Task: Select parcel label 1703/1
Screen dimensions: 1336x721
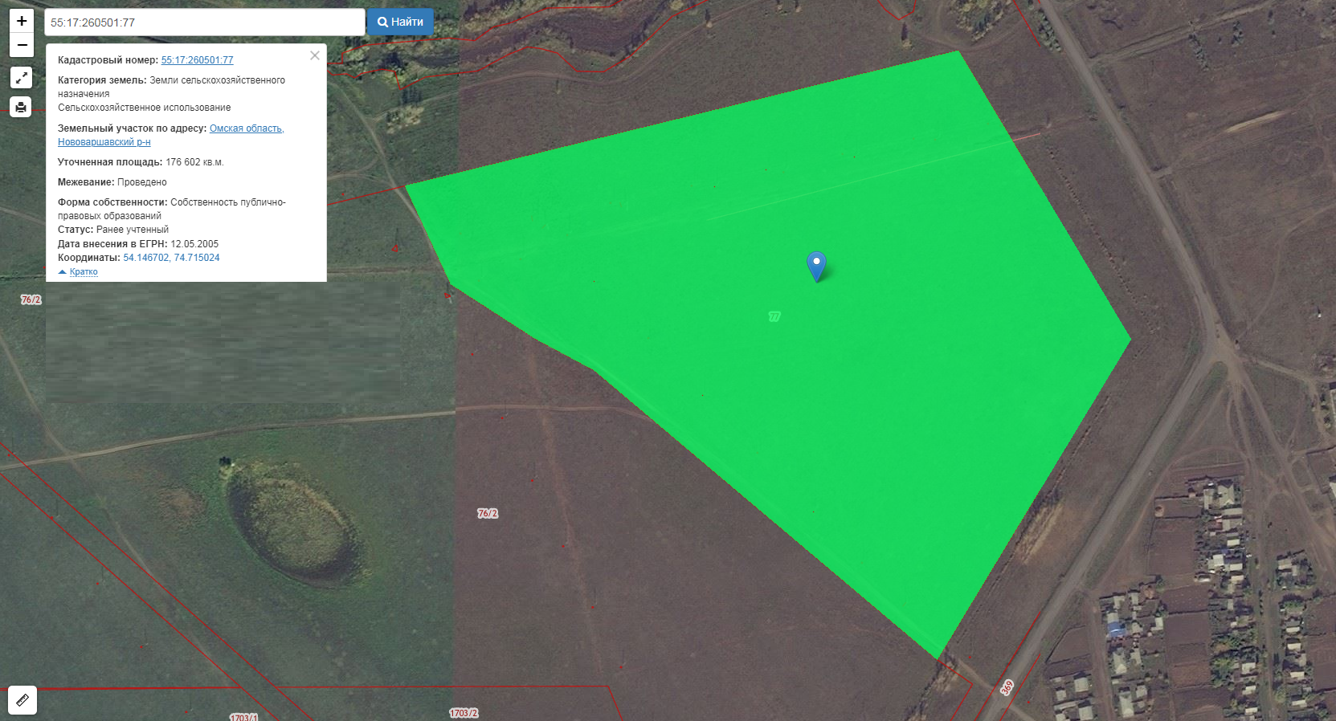Action: tap(243, 716)
